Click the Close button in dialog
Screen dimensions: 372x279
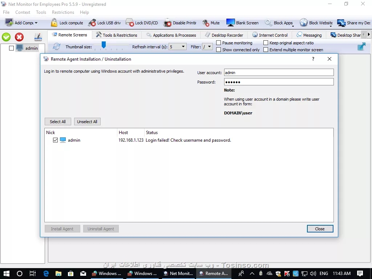point(320,229)
